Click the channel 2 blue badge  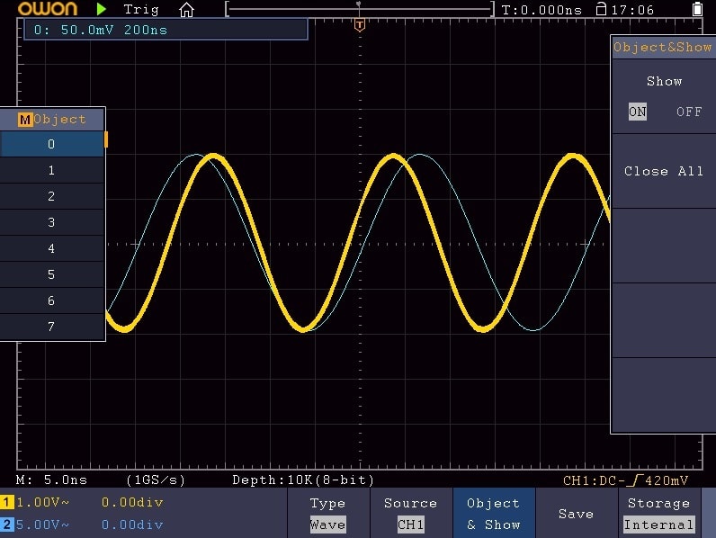point(7,525)
